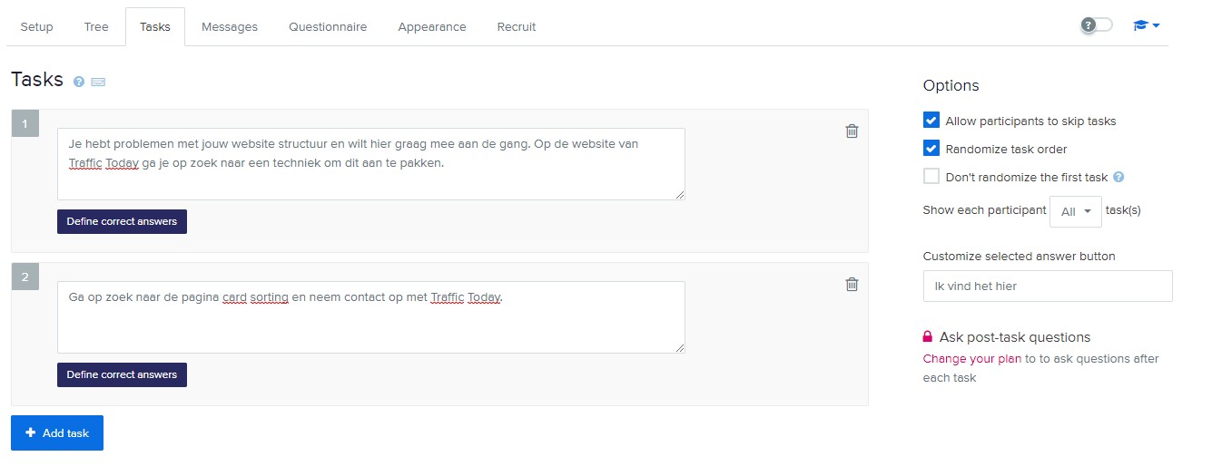Go to the Appearance tab
The width and height of the screenshot is (1212, 466).
[x=431, y=27]
